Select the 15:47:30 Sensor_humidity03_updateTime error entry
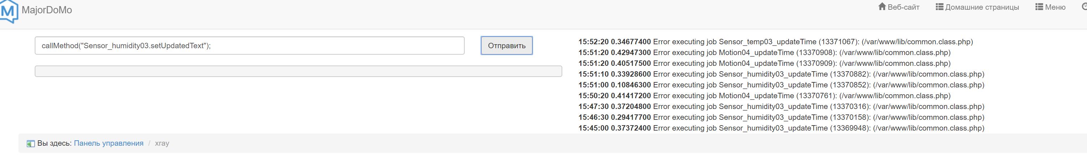The height and width of the screenshot is (159, 1087). coord(781,106)
